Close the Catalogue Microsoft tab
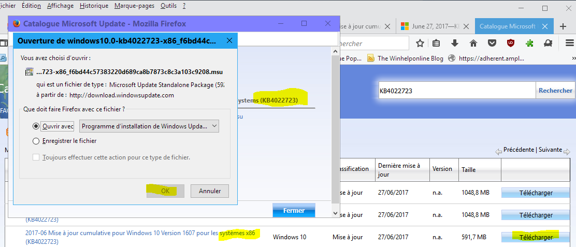Image resolution: width=576 pixels, height=247 pixels. click(x=545, y=26)
